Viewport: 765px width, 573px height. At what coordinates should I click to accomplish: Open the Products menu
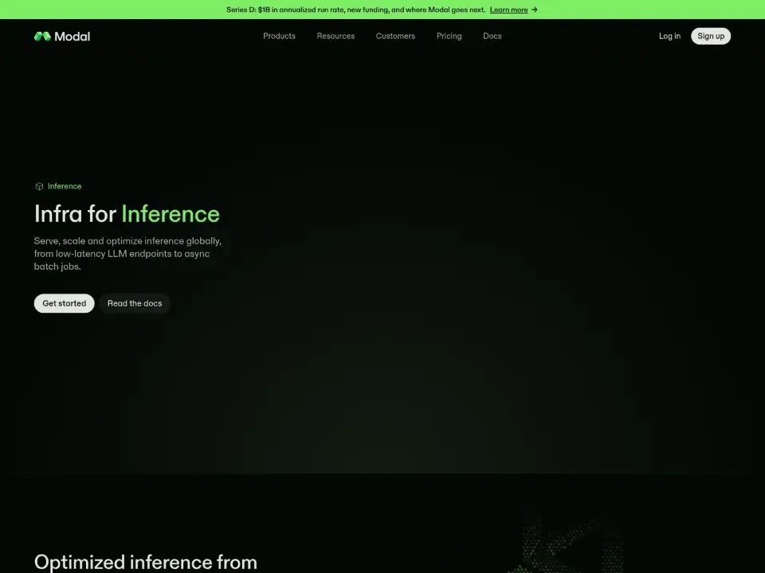pyautogui.click(x=279, y=36)
